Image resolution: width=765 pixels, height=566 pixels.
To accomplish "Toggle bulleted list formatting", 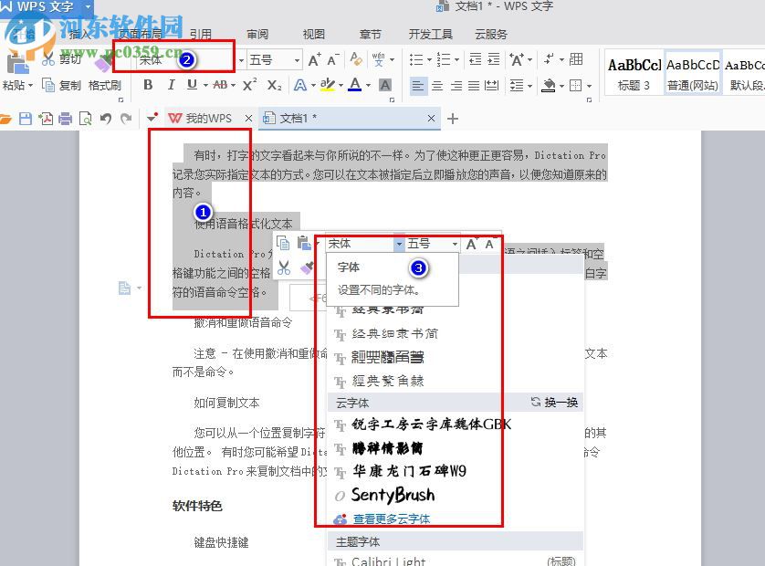I will 419,59.
